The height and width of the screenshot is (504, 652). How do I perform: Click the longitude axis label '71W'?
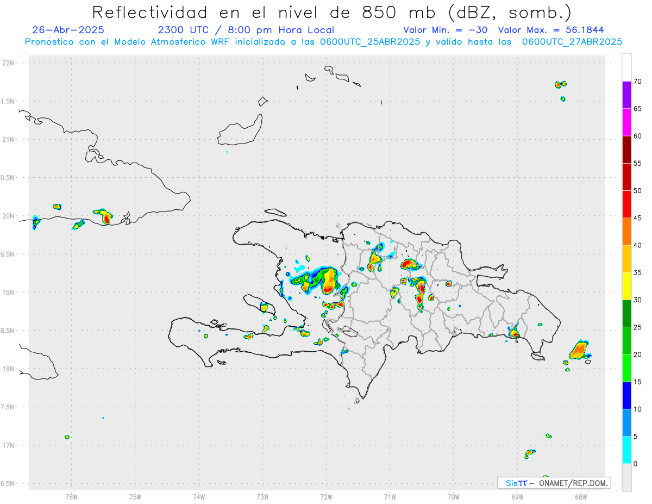(x=390, y=497)
